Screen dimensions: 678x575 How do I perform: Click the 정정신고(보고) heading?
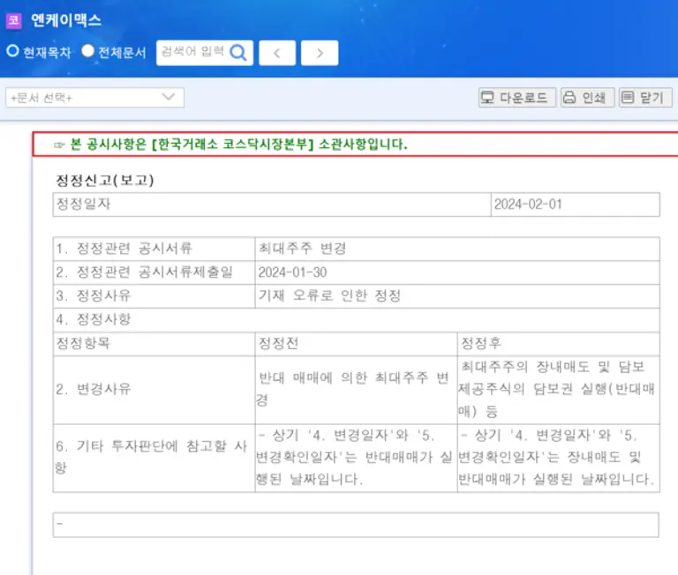[105, 181]
